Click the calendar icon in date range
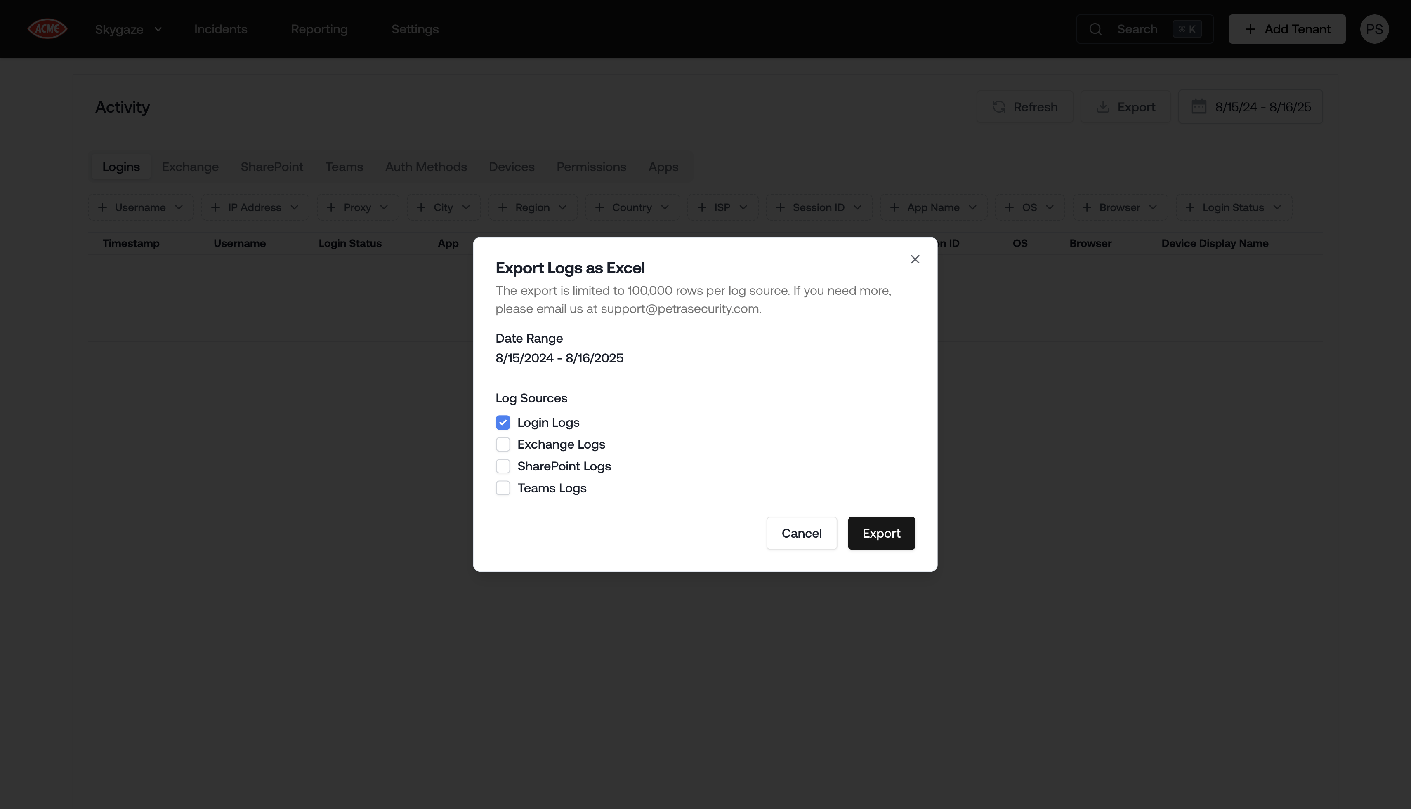Image resolution: width=1411 pixels, height=809 pixels. [1199, 107]
